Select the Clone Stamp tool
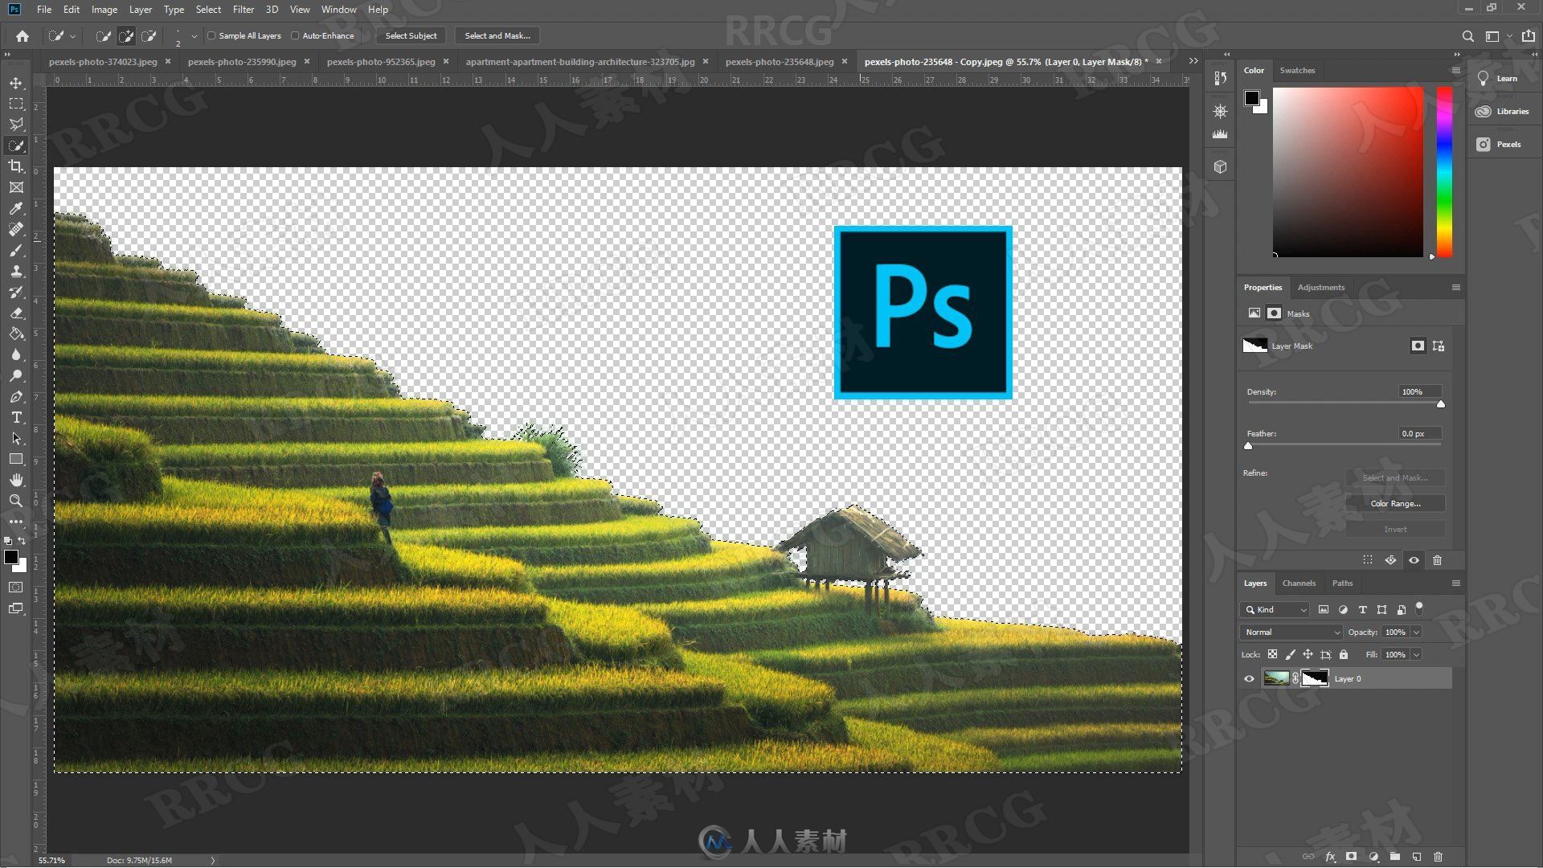 tap(16, 272)
